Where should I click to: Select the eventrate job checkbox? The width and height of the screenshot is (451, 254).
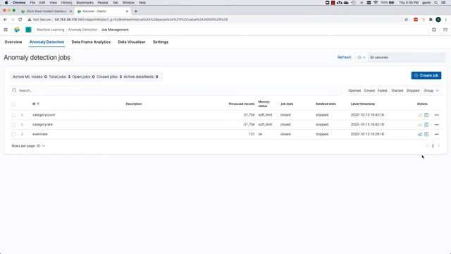pos(13,134)
